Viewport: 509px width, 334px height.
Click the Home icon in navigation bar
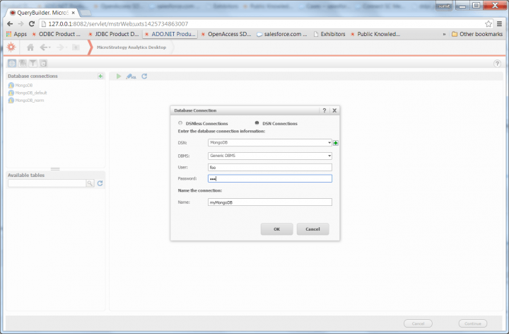click(30, 47)
